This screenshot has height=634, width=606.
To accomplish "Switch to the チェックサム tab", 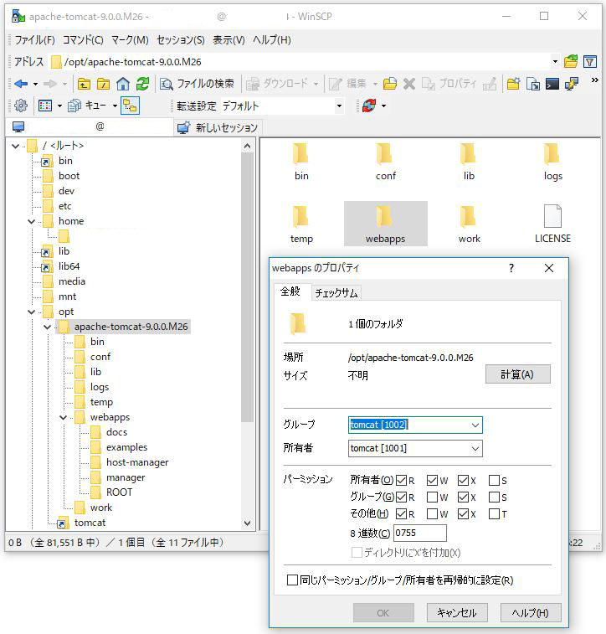I will 336,293.
